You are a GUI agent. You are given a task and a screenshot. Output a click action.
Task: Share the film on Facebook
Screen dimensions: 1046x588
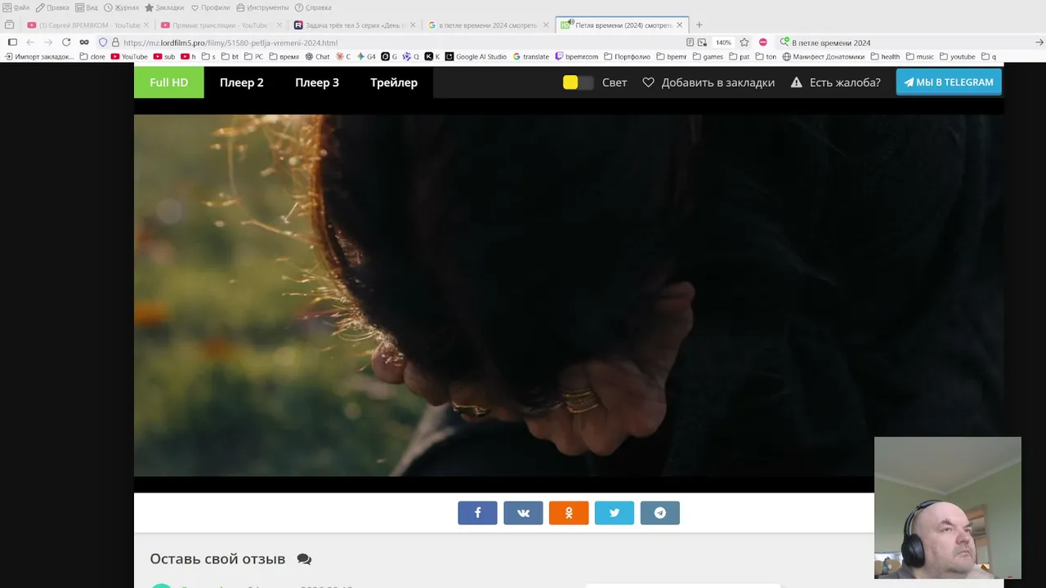(x=477, y=513)
